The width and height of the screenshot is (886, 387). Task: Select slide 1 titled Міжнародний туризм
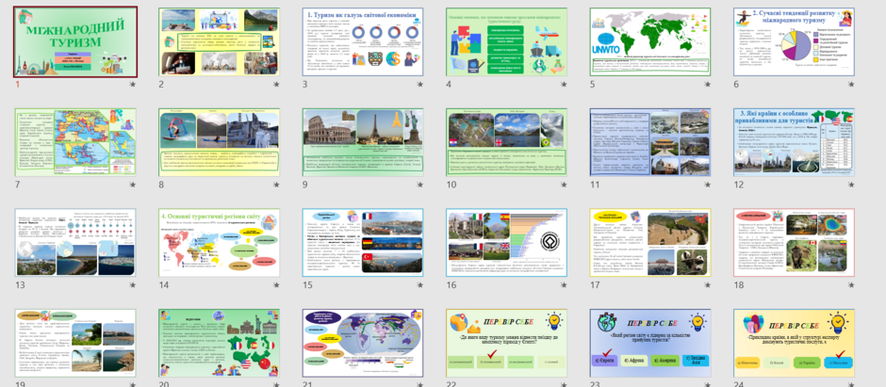75,41
